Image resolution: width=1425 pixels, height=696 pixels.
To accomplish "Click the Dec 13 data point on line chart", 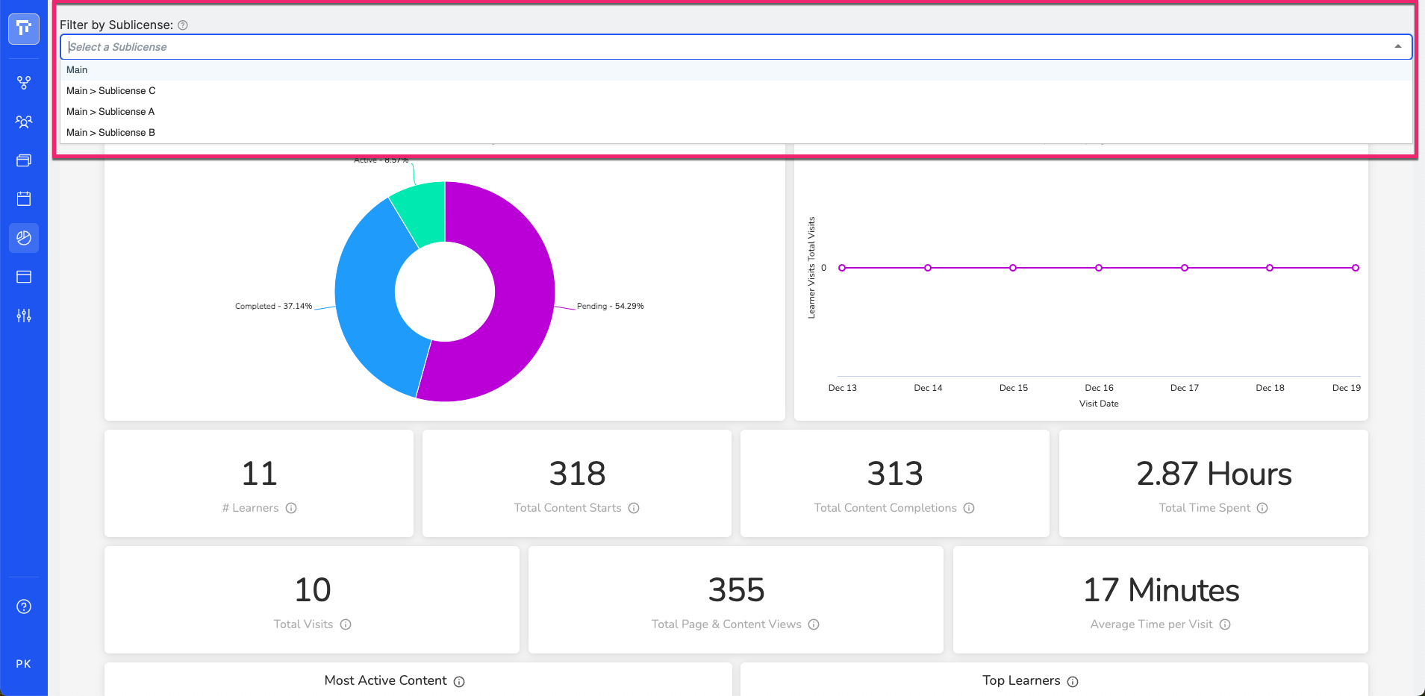I will 842,268.
